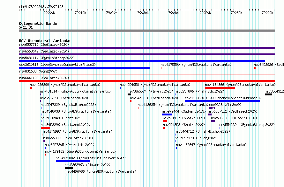The width and height of the screenshot is (284, 187).
Task: Select nsv4175997 variant label
Action: click(x=77, y=131)
